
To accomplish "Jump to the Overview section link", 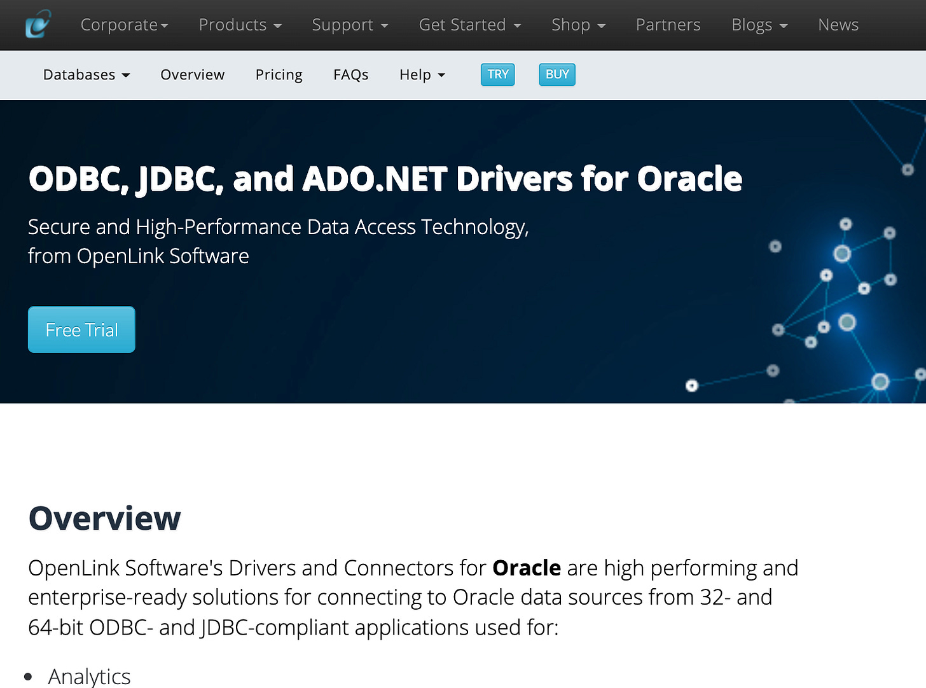I will pos(192,75).
